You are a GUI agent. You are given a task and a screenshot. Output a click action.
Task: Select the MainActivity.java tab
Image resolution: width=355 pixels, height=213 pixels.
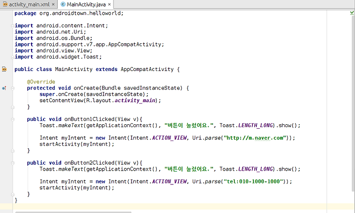click(86, 4)
